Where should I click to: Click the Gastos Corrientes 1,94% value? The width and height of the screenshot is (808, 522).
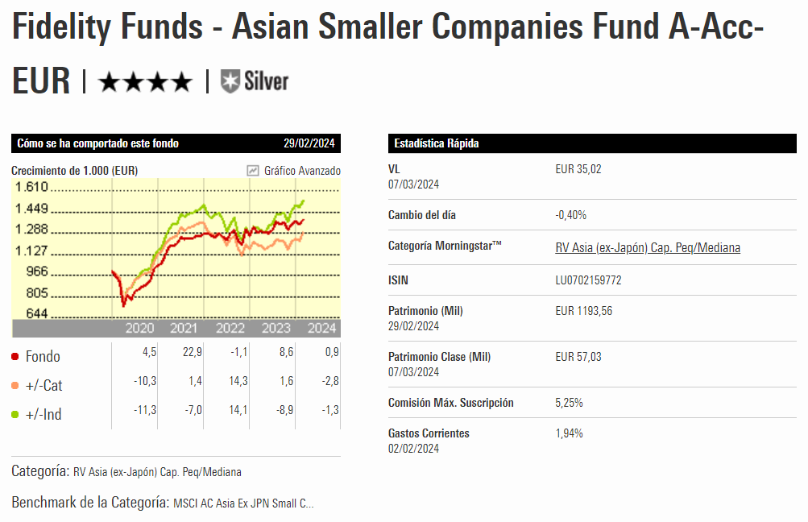(569, 433)
